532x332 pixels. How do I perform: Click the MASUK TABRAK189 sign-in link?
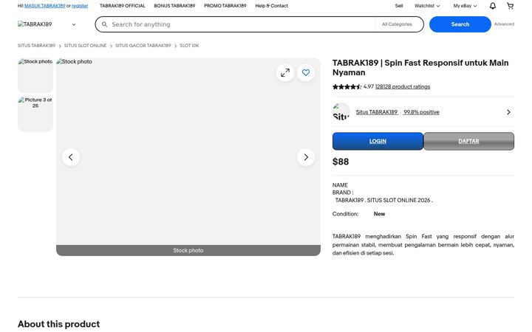(45, 6)
